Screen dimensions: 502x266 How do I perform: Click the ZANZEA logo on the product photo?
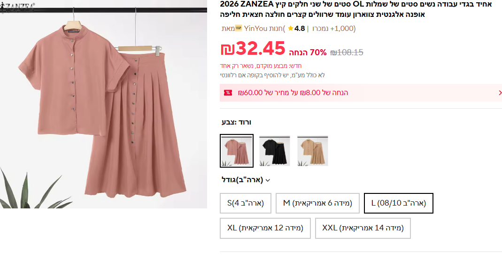pyautogui.click(x=18, y=6)
